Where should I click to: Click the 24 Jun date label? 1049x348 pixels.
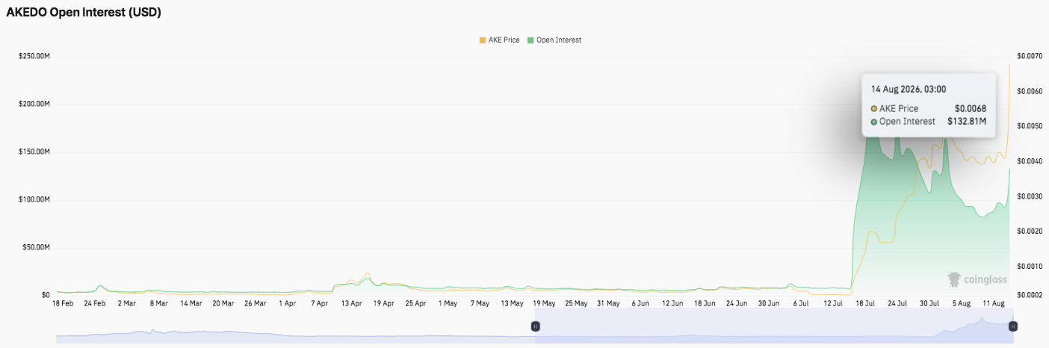(737, 304)
